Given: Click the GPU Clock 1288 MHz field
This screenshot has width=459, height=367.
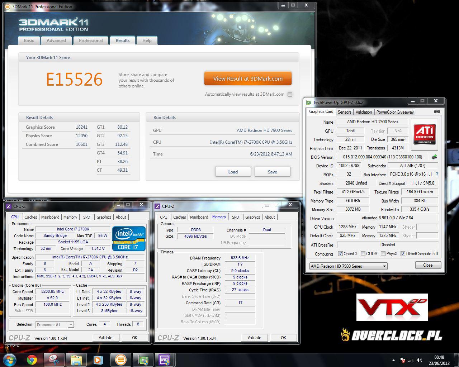Looking at the screenshot, I should pos(347,227).
